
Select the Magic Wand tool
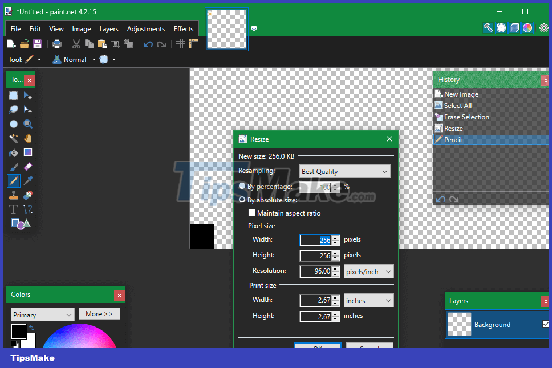13,138
